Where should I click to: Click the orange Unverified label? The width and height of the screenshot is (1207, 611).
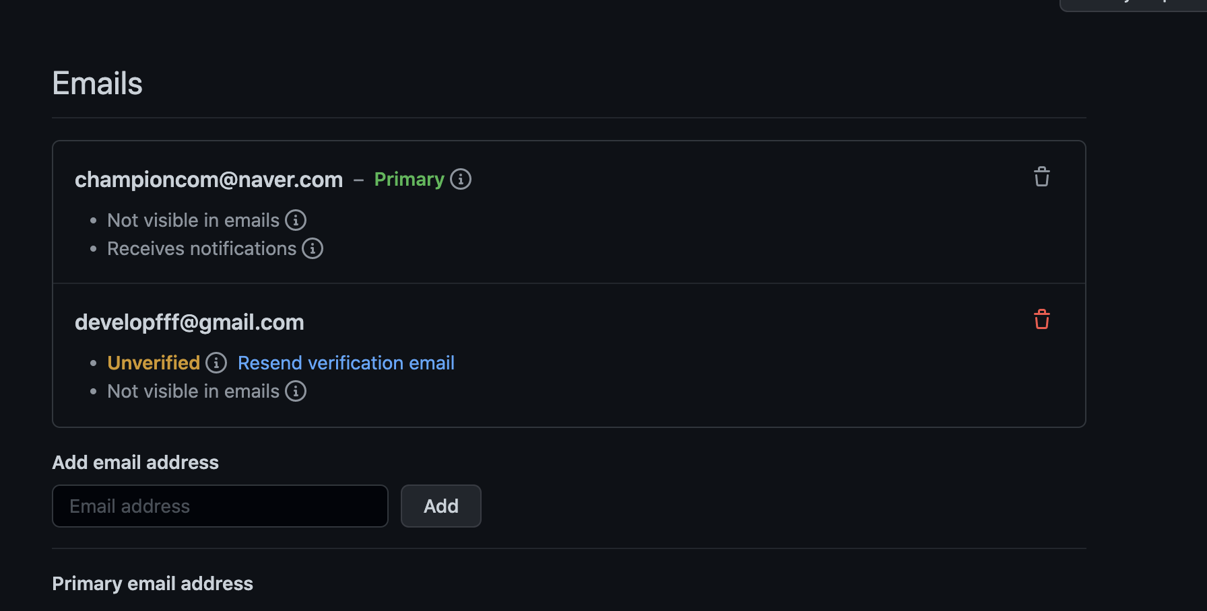[x=154, y=363]
